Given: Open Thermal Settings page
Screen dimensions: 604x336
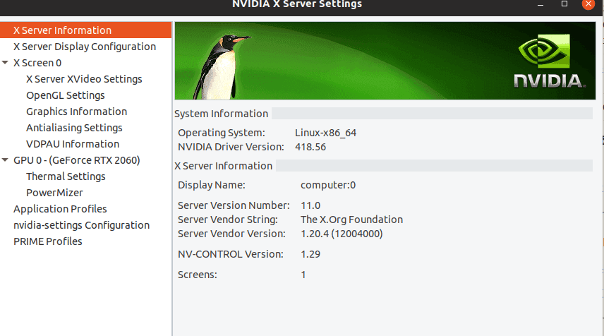Looking at the screenshot, I should click(66, 176).
